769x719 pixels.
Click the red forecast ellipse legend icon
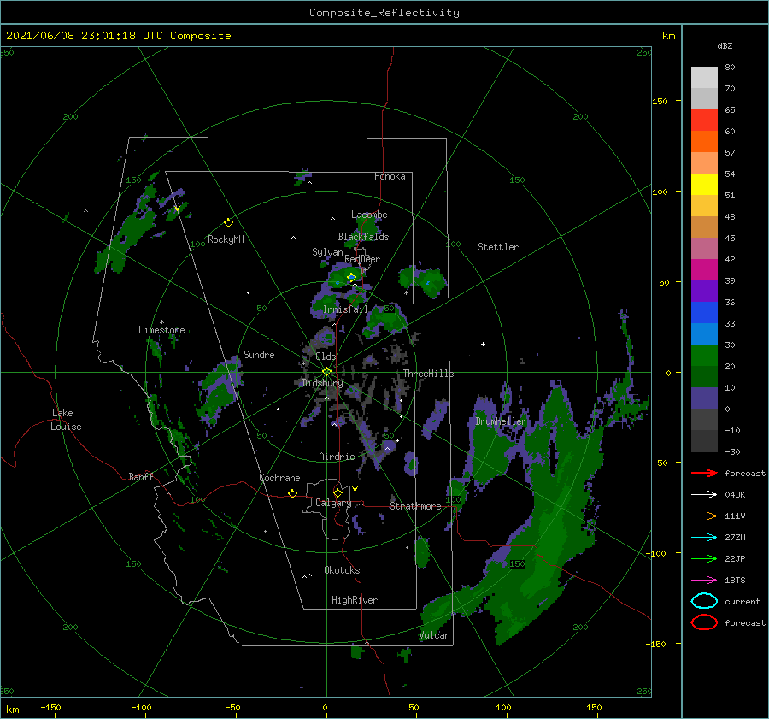point(704,622)
